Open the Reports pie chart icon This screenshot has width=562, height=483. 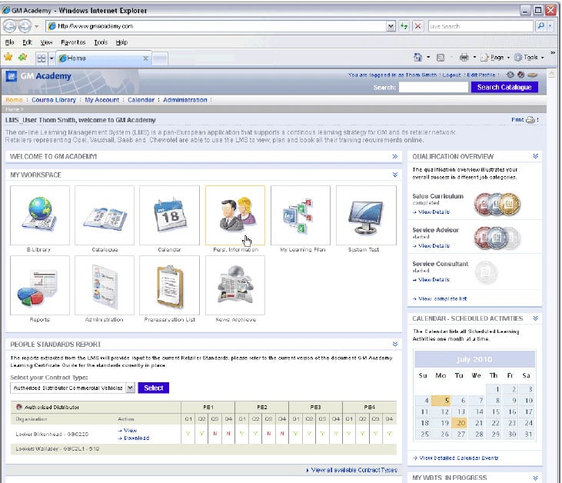[x=40, y=285]
